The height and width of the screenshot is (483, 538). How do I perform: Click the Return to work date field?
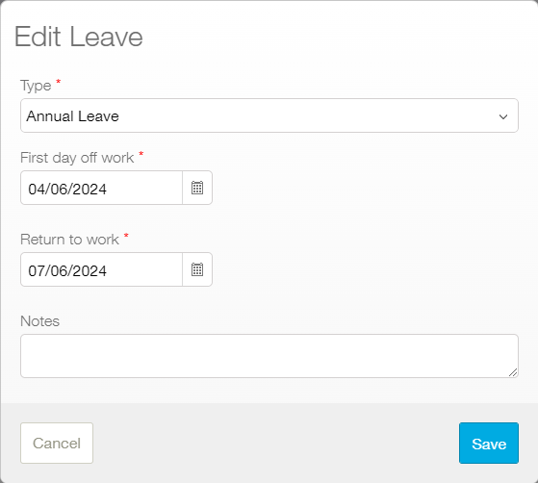tap(102, 269)
